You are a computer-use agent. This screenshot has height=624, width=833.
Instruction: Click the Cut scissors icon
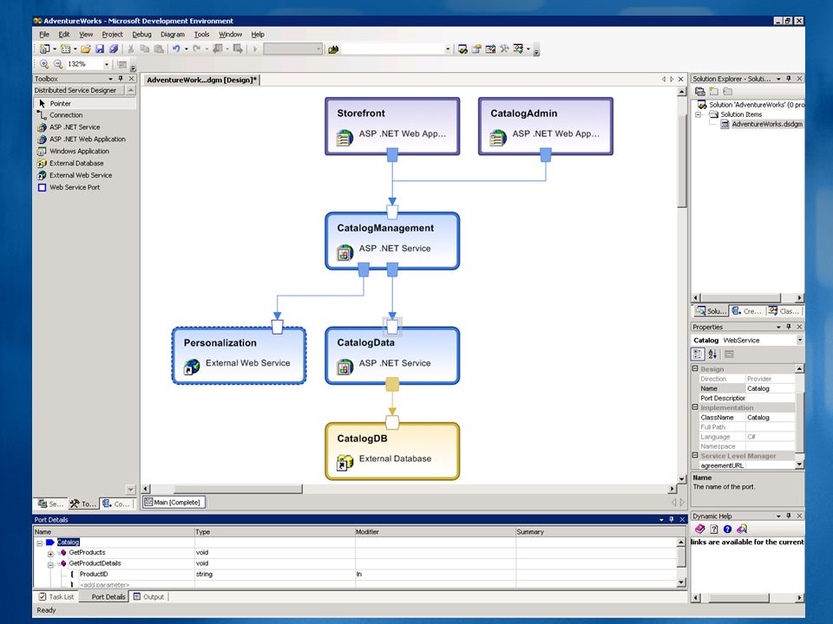[x=130, y=49]
